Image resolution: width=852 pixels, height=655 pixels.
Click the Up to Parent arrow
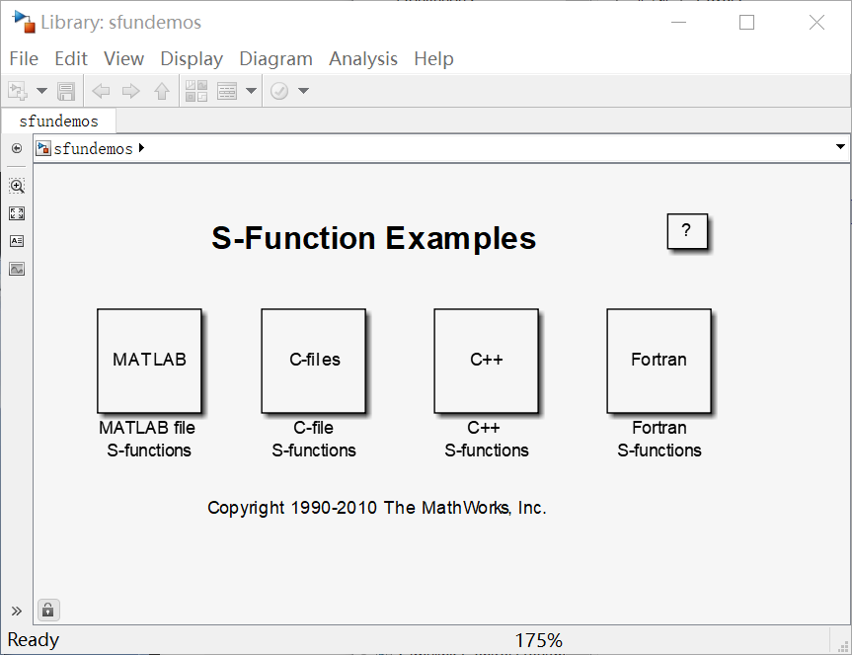pos(161,91)
